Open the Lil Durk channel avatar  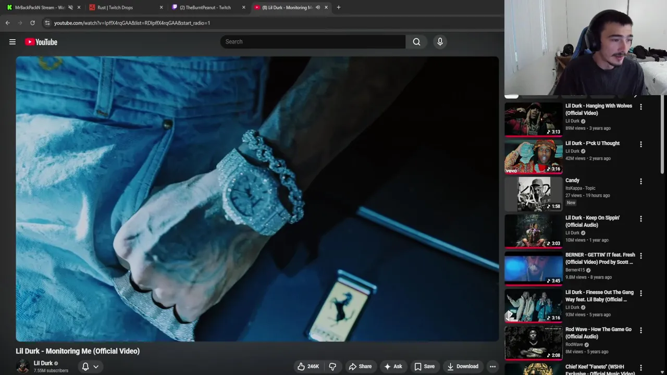22,366
